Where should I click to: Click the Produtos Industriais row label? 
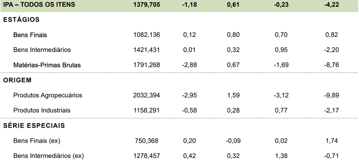[42, 110]
